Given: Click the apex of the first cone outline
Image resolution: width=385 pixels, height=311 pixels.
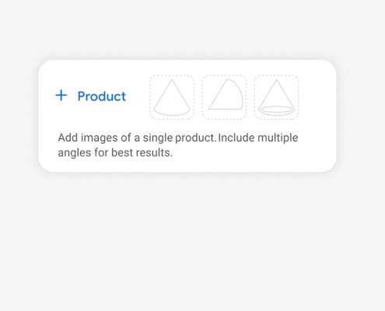Looking at the screenshot, I should (172, 80).
